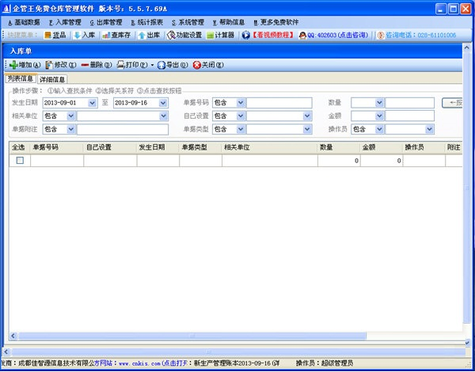Click the QQ consultation penguin icon
Screen dimensions: 475x372
coord(302,35)
